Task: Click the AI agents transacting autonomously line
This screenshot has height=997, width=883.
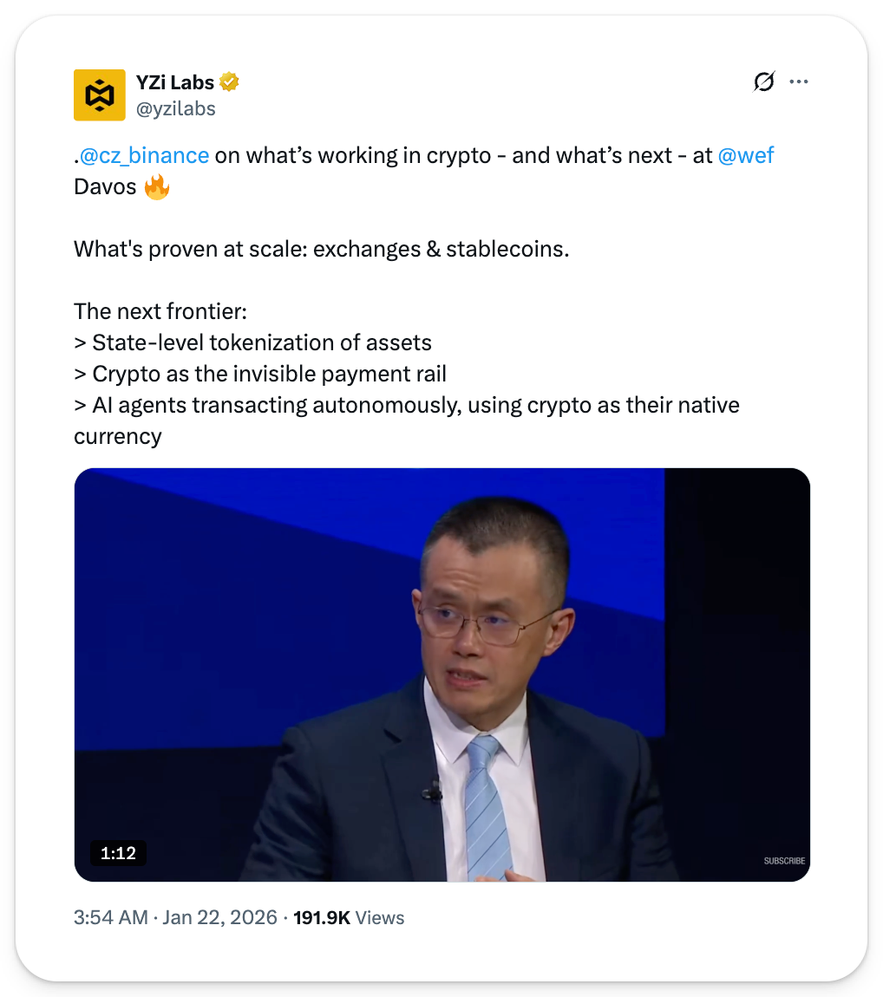Action: (x=406, y=405)
